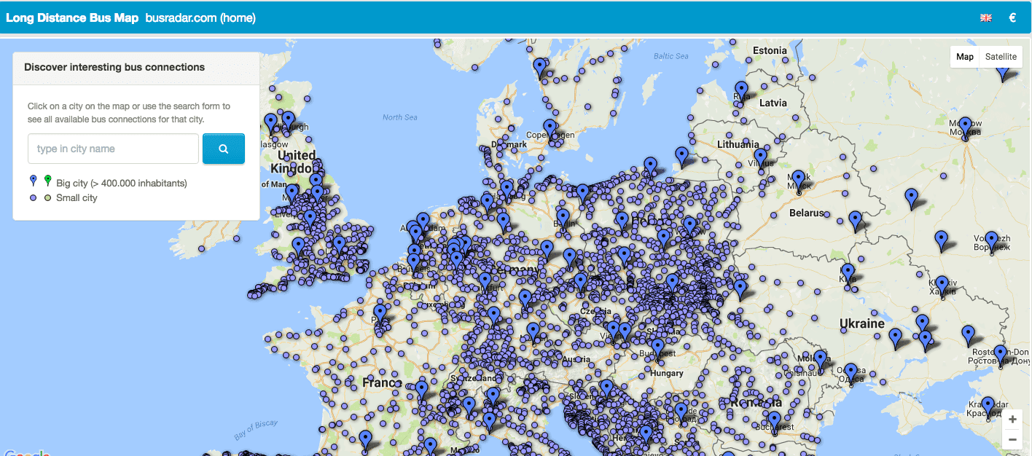Switch to Satellite map view
Viewport: 1032px width, 456px height.
click(1001, 57)
